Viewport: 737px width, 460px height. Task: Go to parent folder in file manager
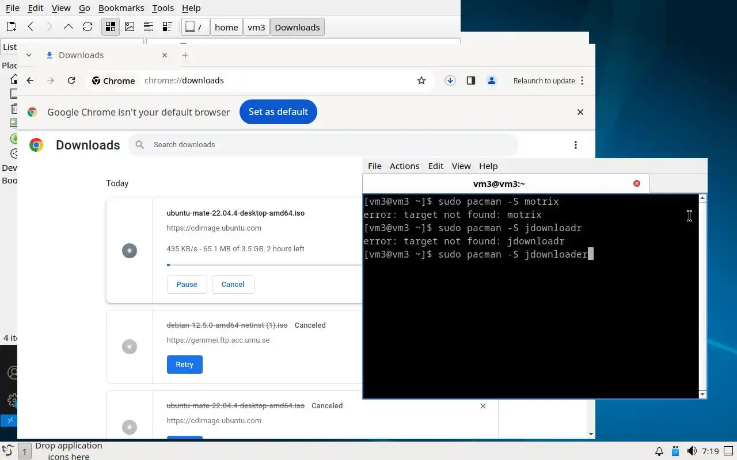pos(69,27)
